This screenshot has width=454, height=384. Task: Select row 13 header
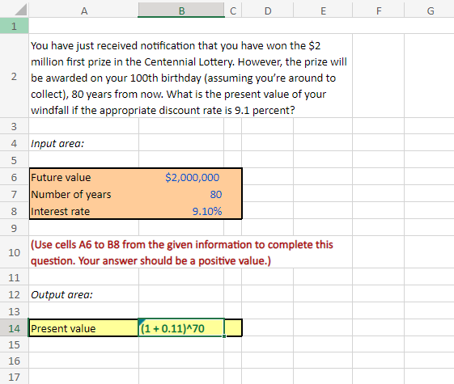click(x=15, y=311)
